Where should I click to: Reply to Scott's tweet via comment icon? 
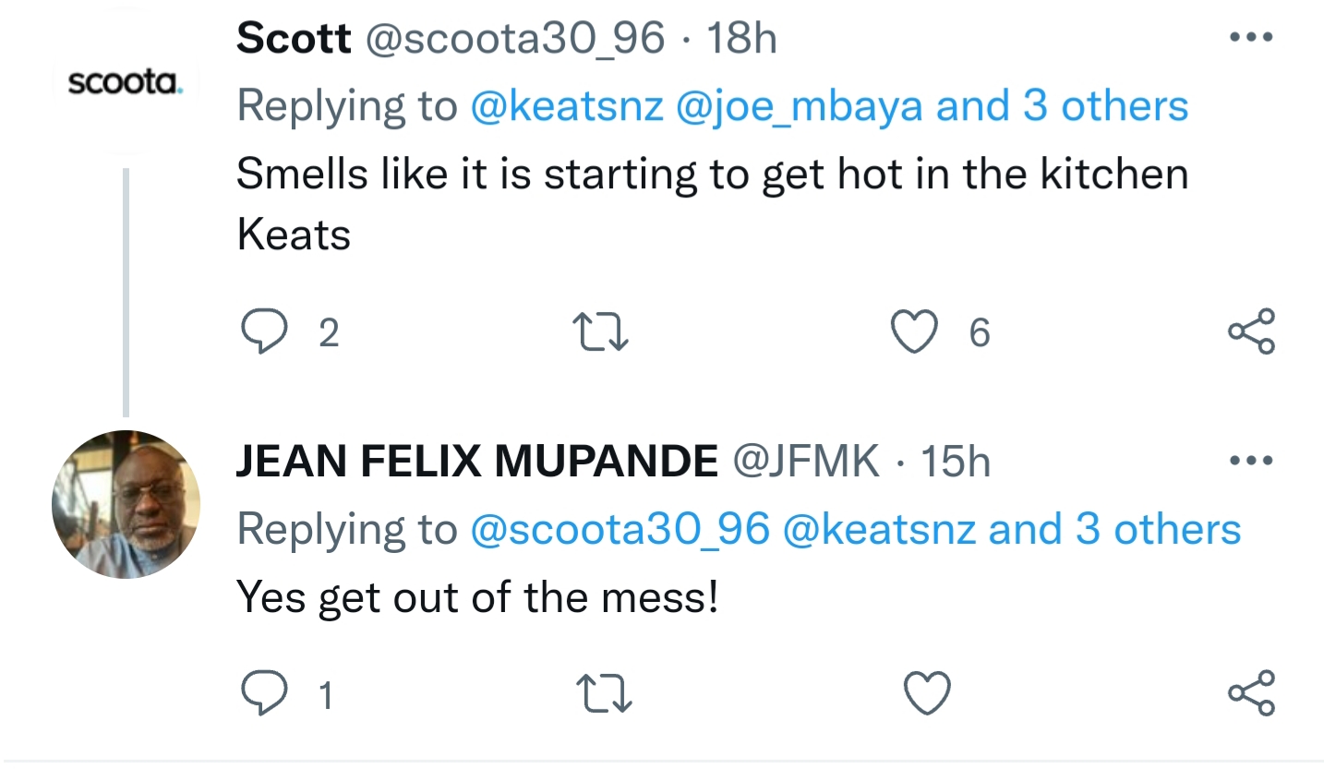coord(263,331)
